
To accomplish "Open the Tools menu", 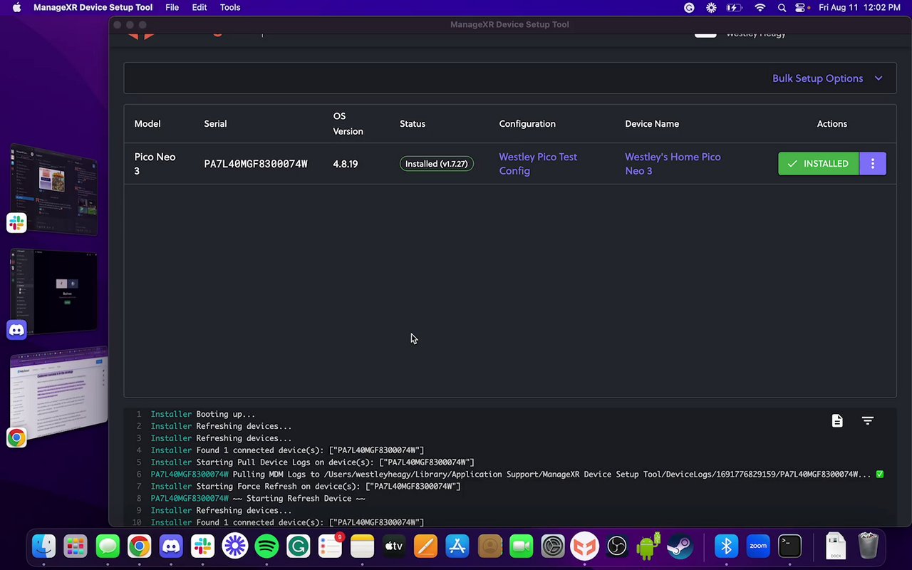I will [x=230, y=8].
